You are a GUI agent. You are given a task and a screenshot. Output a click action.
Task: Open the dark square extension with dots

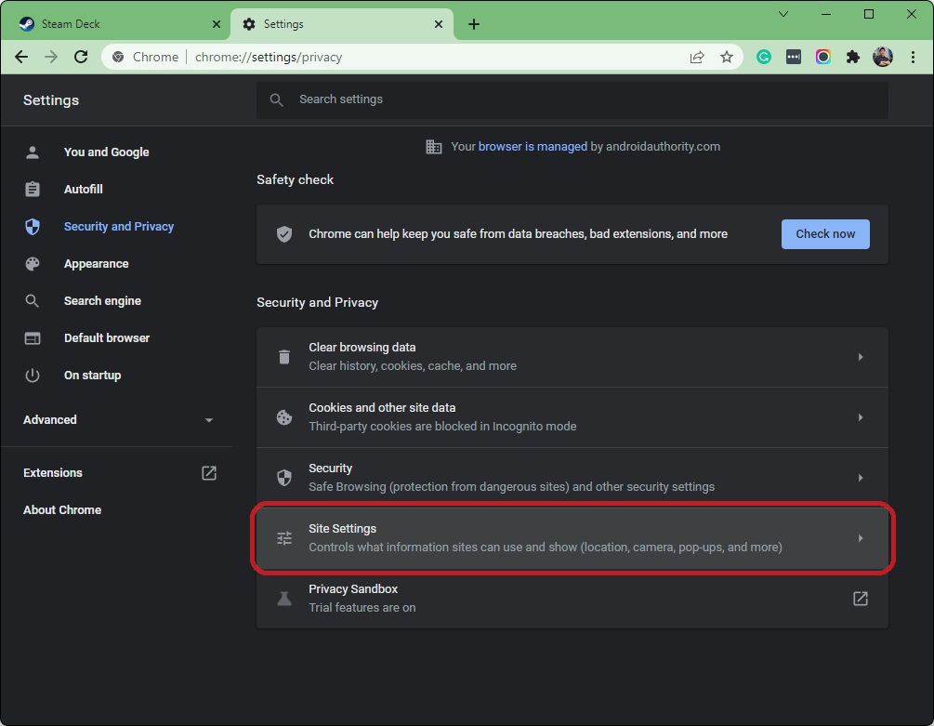click(x=794, y=58)
